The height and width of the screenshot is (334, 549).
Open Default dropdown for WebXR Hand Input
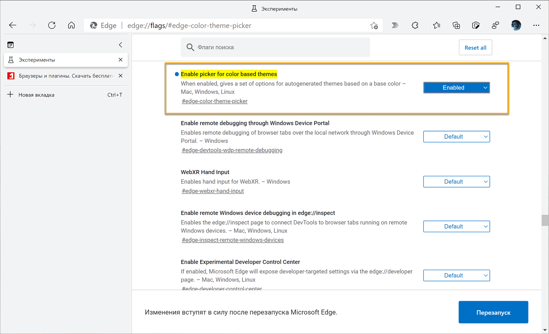coord(456,182)
